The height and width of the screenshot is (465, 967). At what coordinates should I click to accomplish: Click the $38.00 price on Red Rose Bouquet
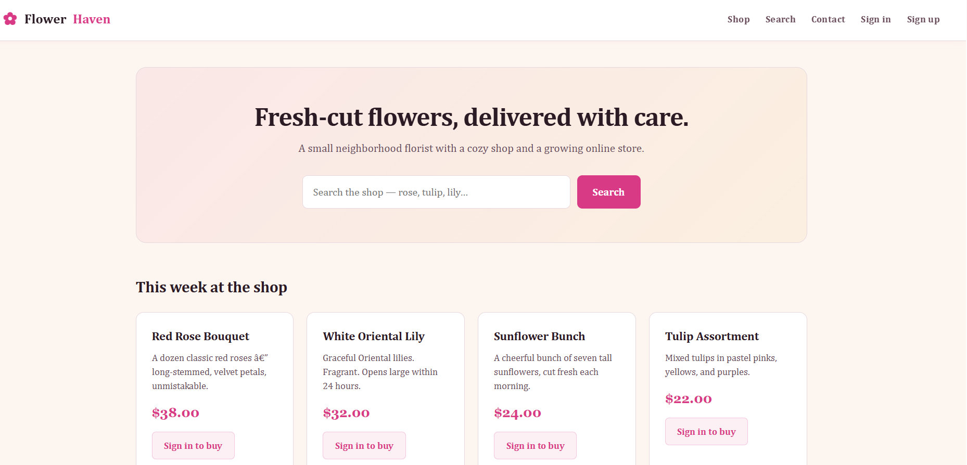[175, 413]
